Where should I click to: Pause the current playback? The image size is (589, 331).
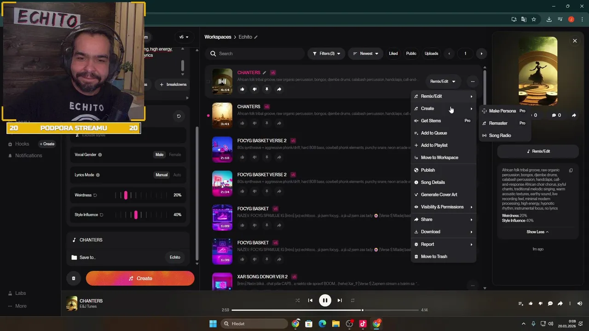point(325,301)
